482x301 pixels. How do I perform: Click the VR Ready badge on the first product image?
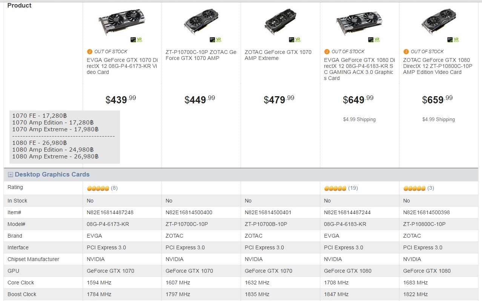137,40
